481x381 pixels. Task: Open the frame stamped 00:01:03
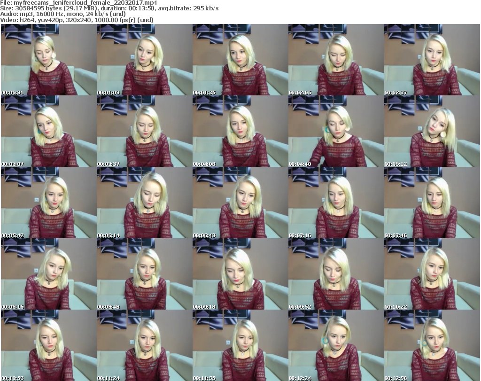145,60
